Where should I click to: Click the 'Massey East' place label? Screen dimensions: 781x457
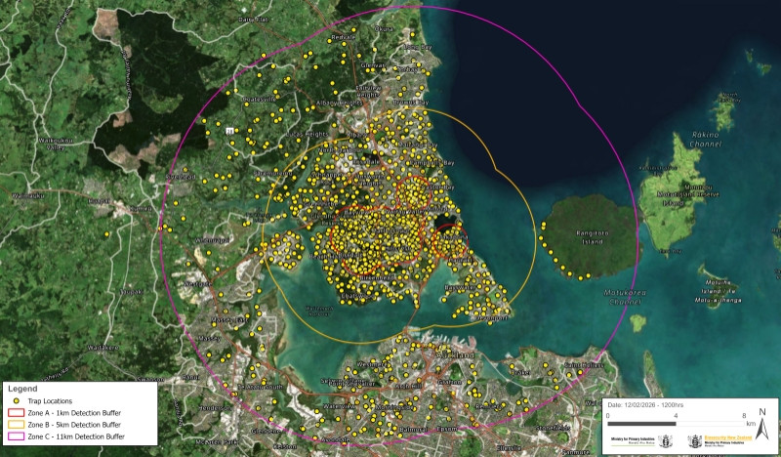tap(229, 319)
